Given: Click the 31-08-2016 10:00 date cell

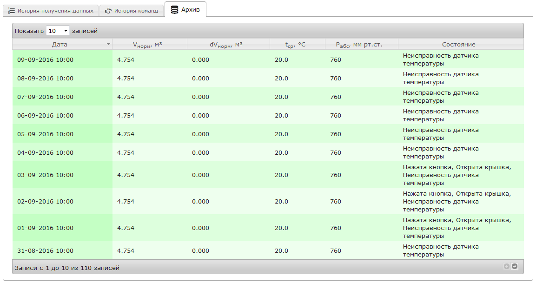Looking at the screenshot, I should pos(45,251).
